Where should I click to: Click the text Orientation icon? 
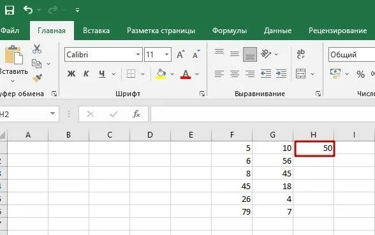(266, 54)
